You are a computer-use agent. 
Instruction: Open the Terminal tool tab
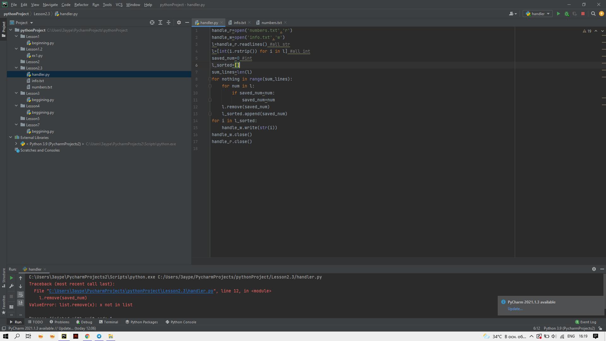(109, 322)
